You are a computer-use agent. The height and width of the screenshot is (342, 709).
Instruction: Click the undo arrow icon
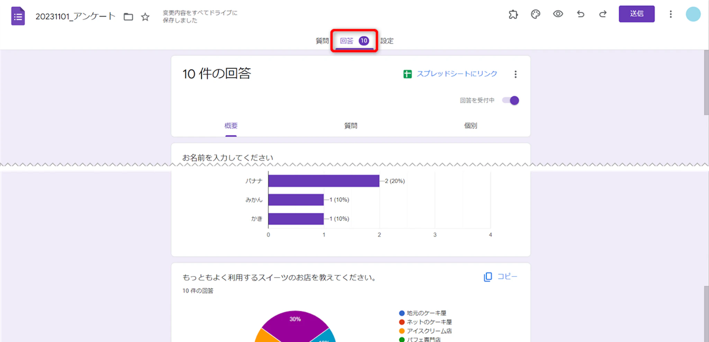(x=581, y=14)
